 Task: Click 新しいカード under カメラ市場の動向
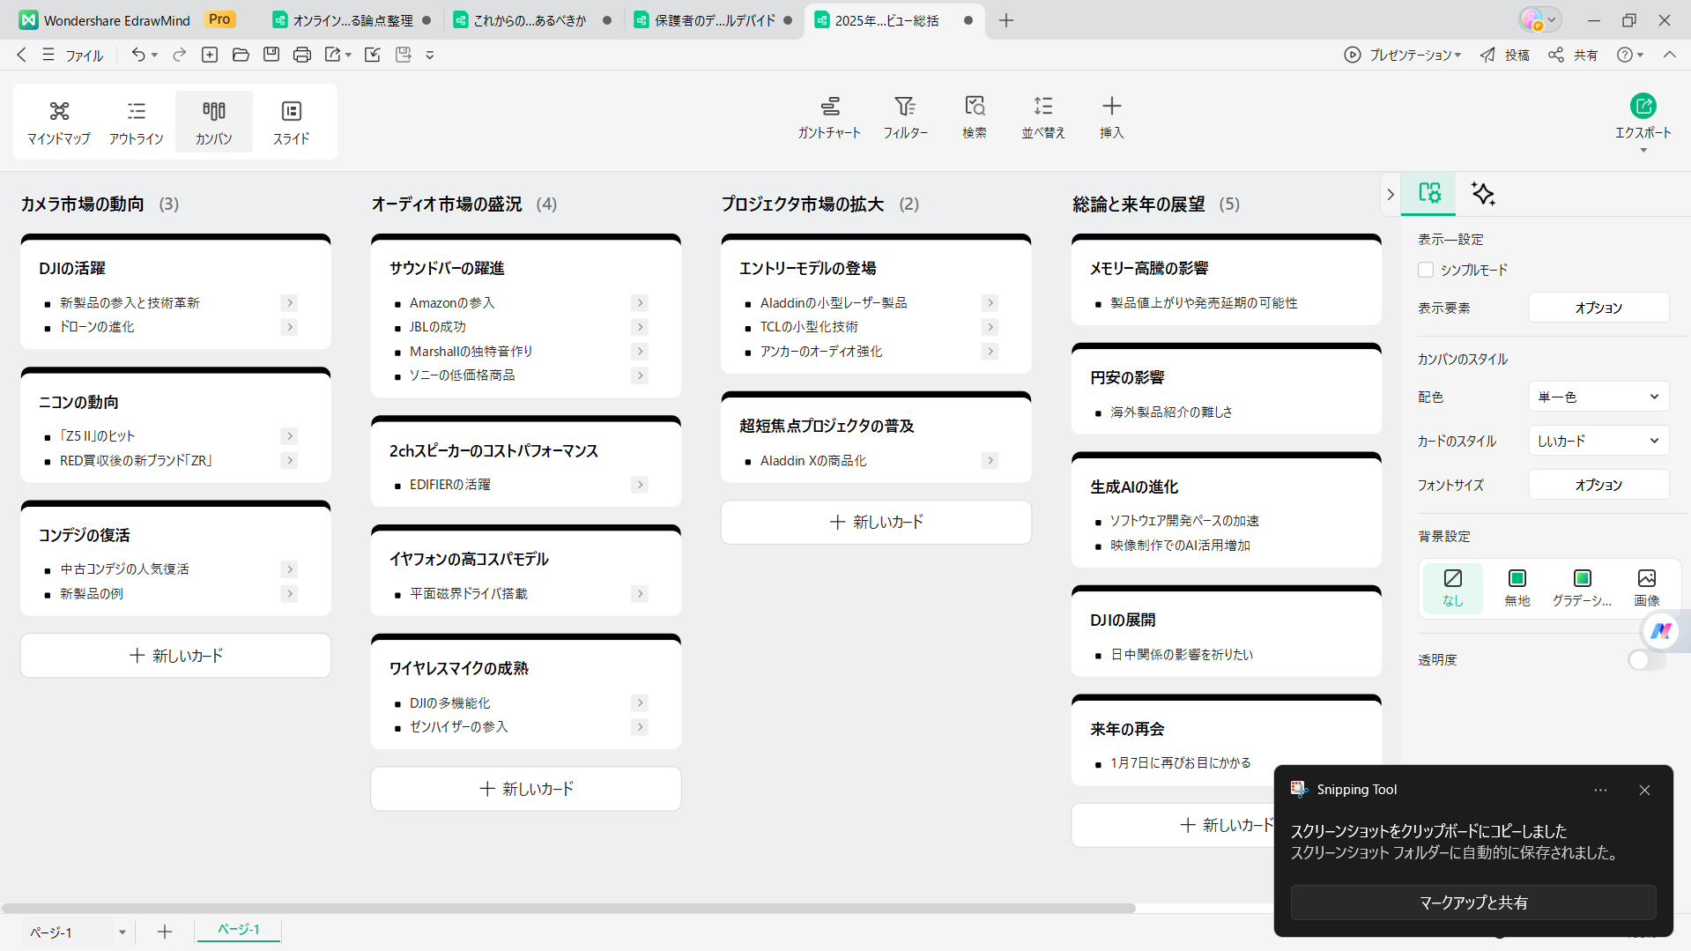point(174,655)
